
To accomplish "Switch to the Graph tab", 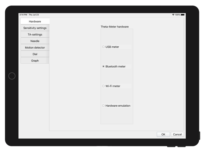I will coord(35,61).
